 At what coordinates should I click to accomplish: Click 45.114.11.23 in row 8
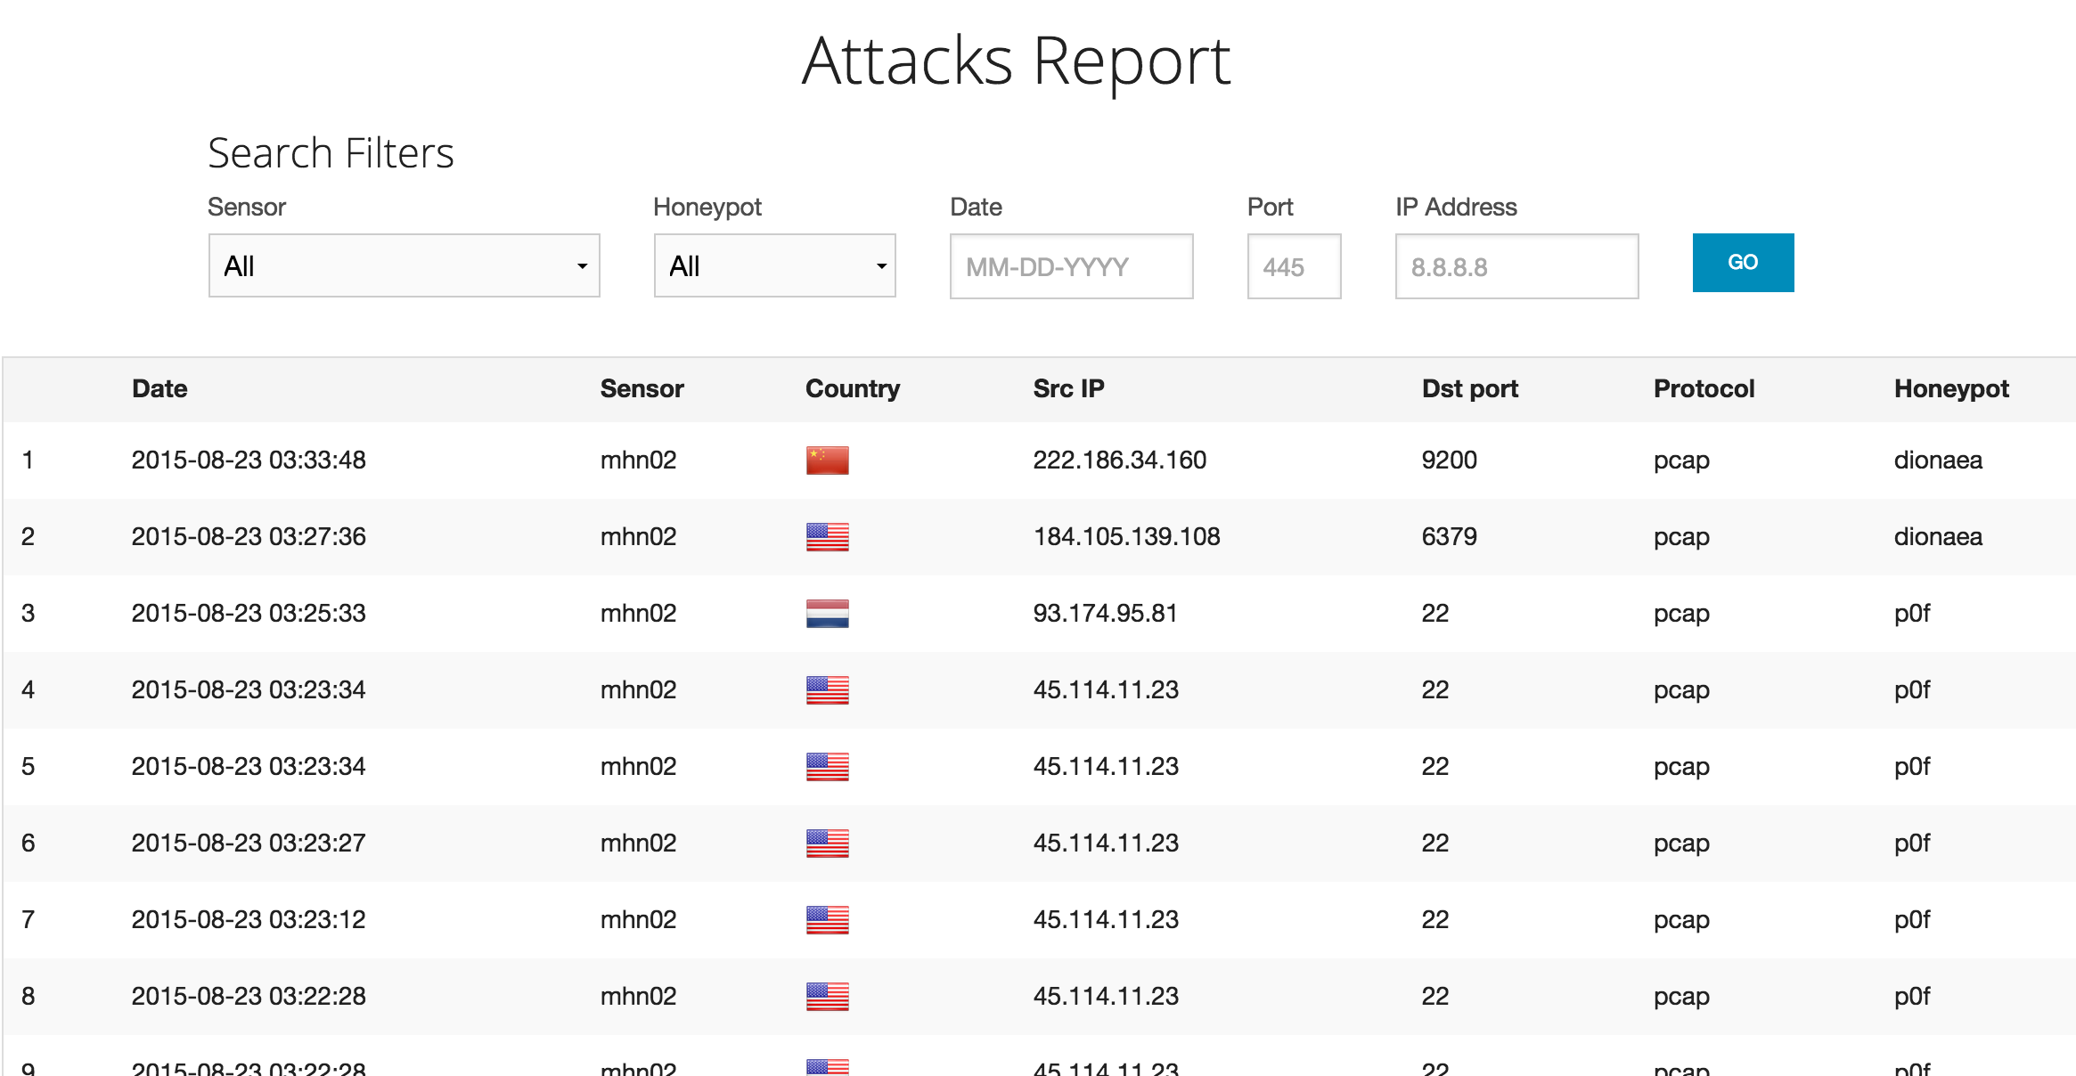point(1106,996)
